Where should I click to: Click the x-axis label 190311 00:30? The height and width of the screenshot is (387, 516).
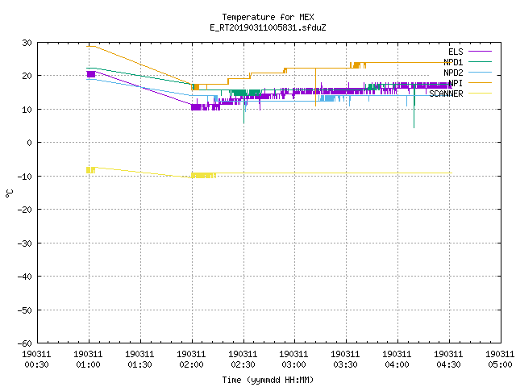[x=36, y=360]
